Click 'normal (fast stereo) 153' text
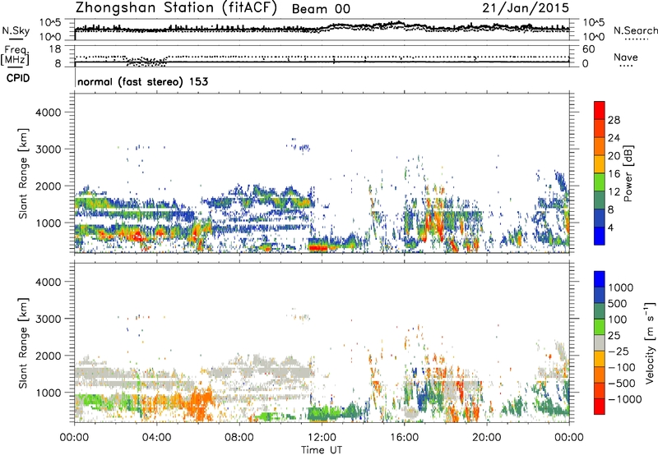 pos(142,81)
